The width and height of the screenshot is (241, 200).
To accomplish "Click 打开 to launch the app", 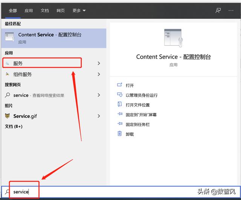I will pyautogui.click(x=130, y=85).
